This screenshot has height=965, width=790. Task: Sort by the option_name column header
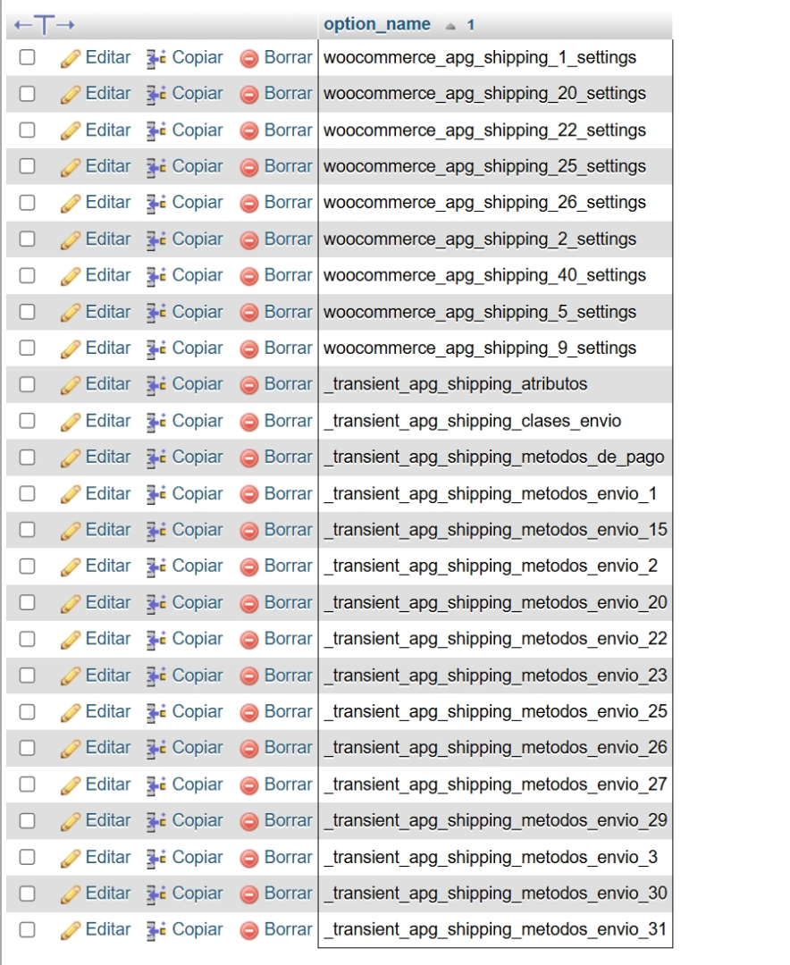tap(376, 24)
